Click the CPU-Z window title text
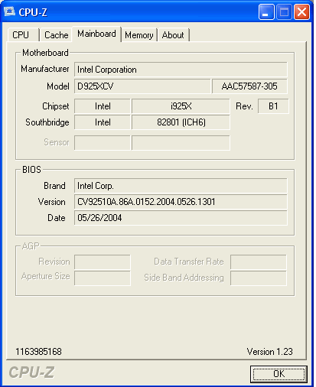The width and height of the screenshot is (316, 387). pyautogui.click(x=33, y=12)
